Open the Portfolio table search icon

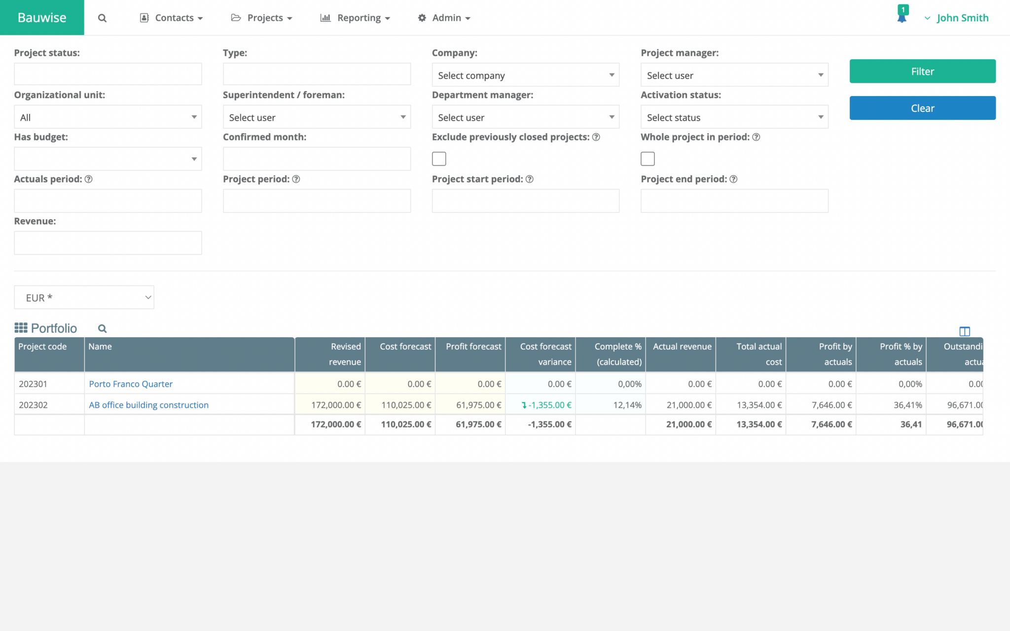click(x=102, y=328)
